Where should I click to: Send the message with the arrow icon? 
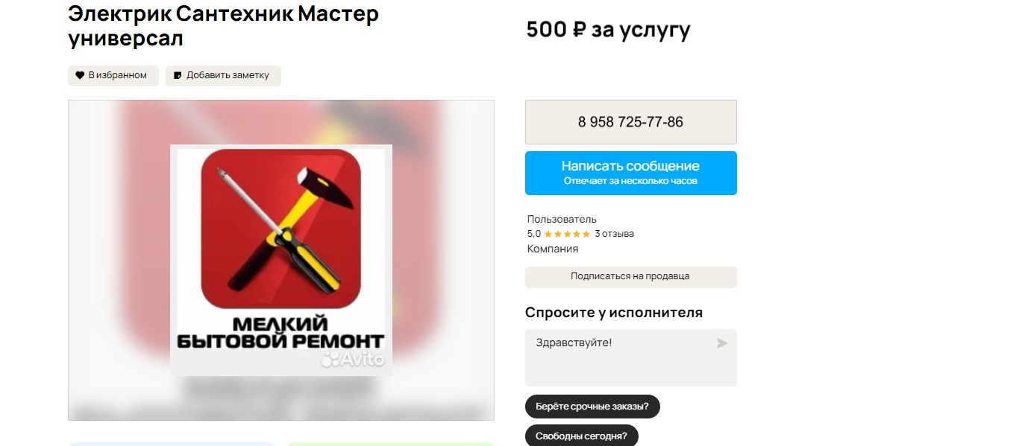(721, 343)
